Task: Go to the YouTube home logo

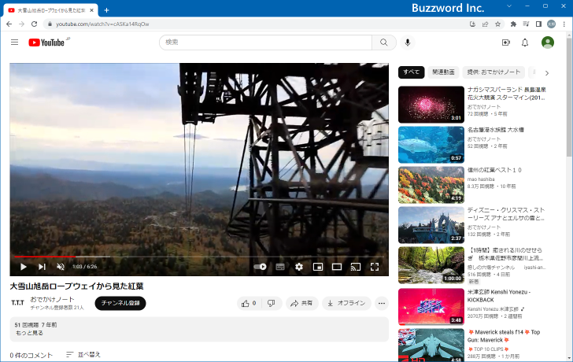Action: click(x=46, y=42)
